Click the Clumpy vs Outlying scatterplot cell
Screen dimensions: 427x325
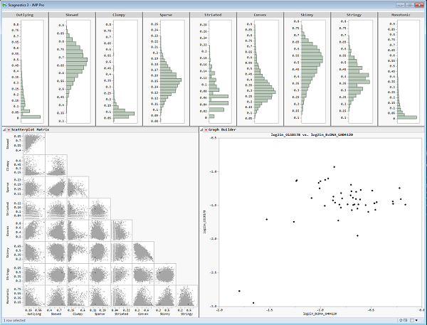(x=33, y=165)
